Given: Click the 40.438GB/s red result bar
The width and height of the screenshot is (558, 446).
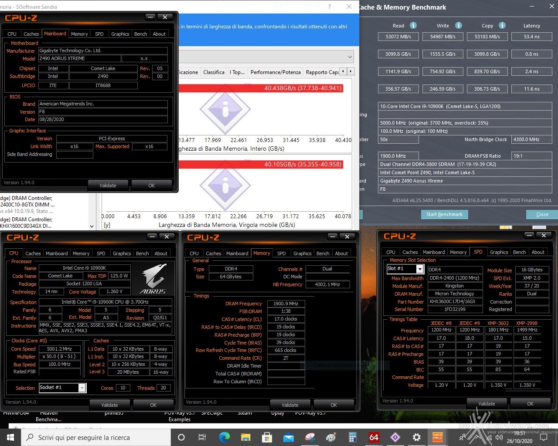Looking at the screenshot, I should pyautogui.click(x=261, y=88).
